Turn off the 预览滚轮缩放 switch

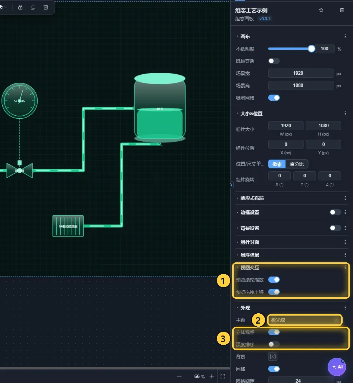point(274,280)
